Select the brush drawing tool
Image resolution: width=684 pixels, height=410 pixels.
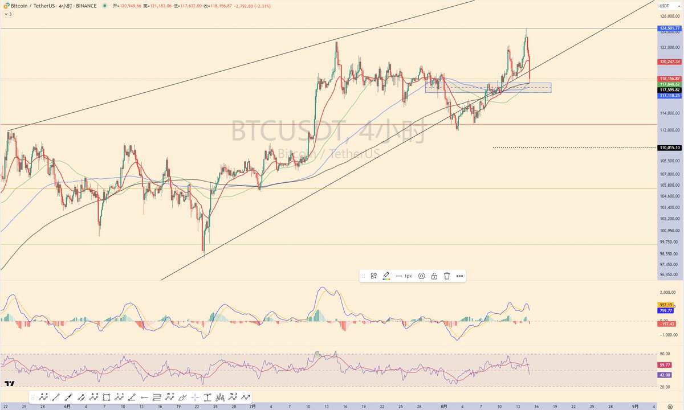(182, 397)
